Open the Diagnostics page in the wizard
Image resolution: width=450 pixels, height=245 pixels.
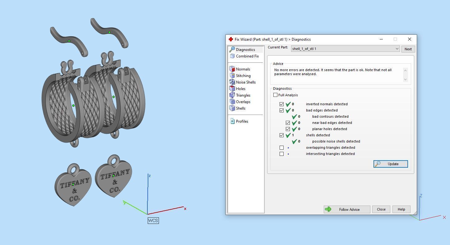[x=245, y=50]
